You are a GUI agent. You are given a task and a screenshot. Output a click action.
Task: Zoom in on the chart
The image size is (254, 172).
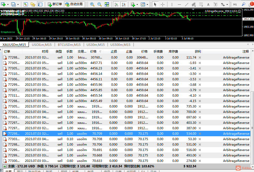tap(92, 4)
